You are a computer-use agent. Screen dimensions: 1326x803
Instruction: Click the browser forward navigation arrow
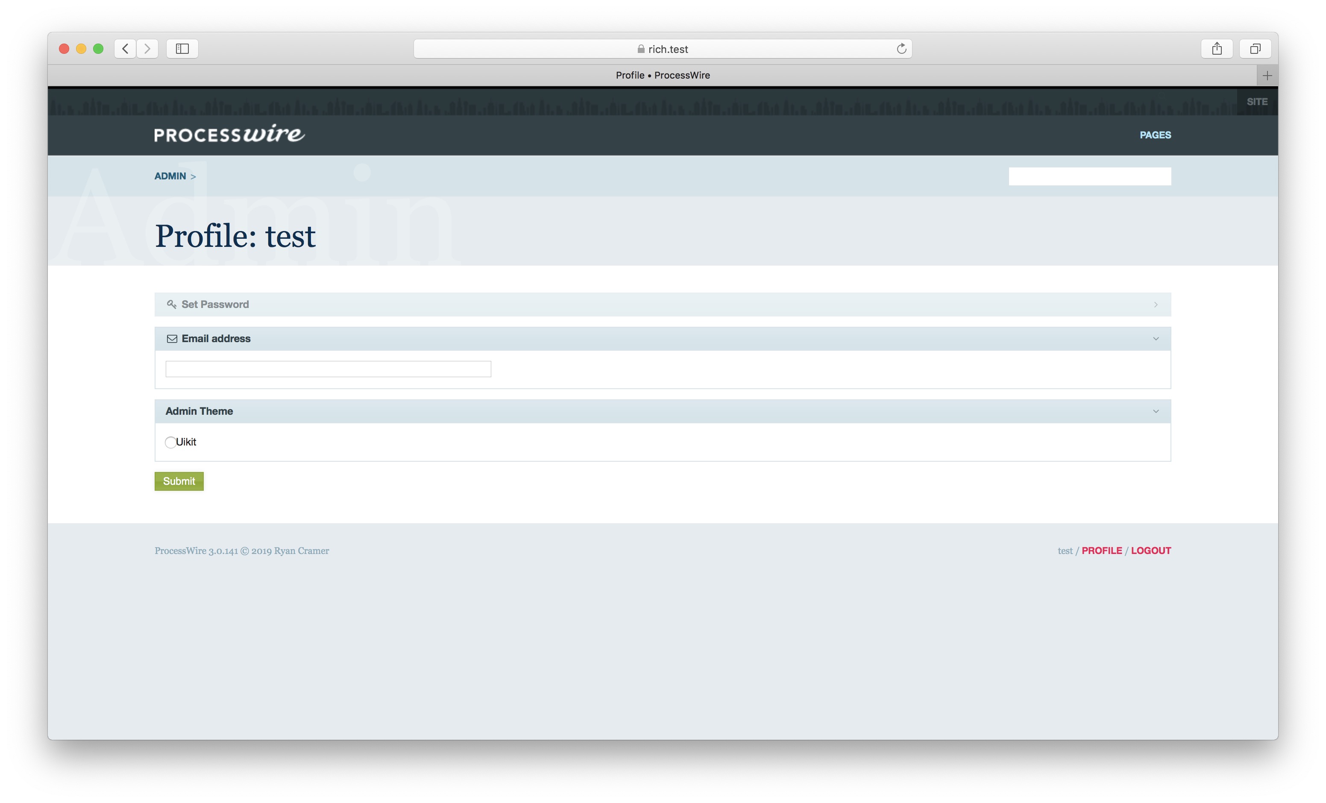pos(147,48)
